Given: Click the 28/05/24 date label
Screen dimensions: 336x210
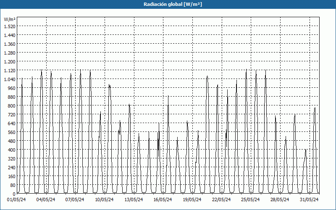Looking at the screenshot, I should 280,199.
